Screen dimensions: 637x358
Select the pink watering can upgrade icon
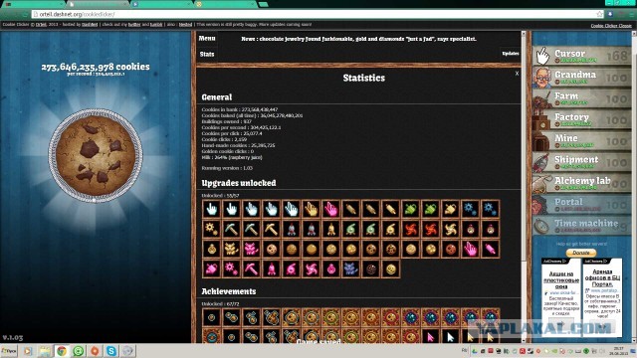click(x=211, y=268)
